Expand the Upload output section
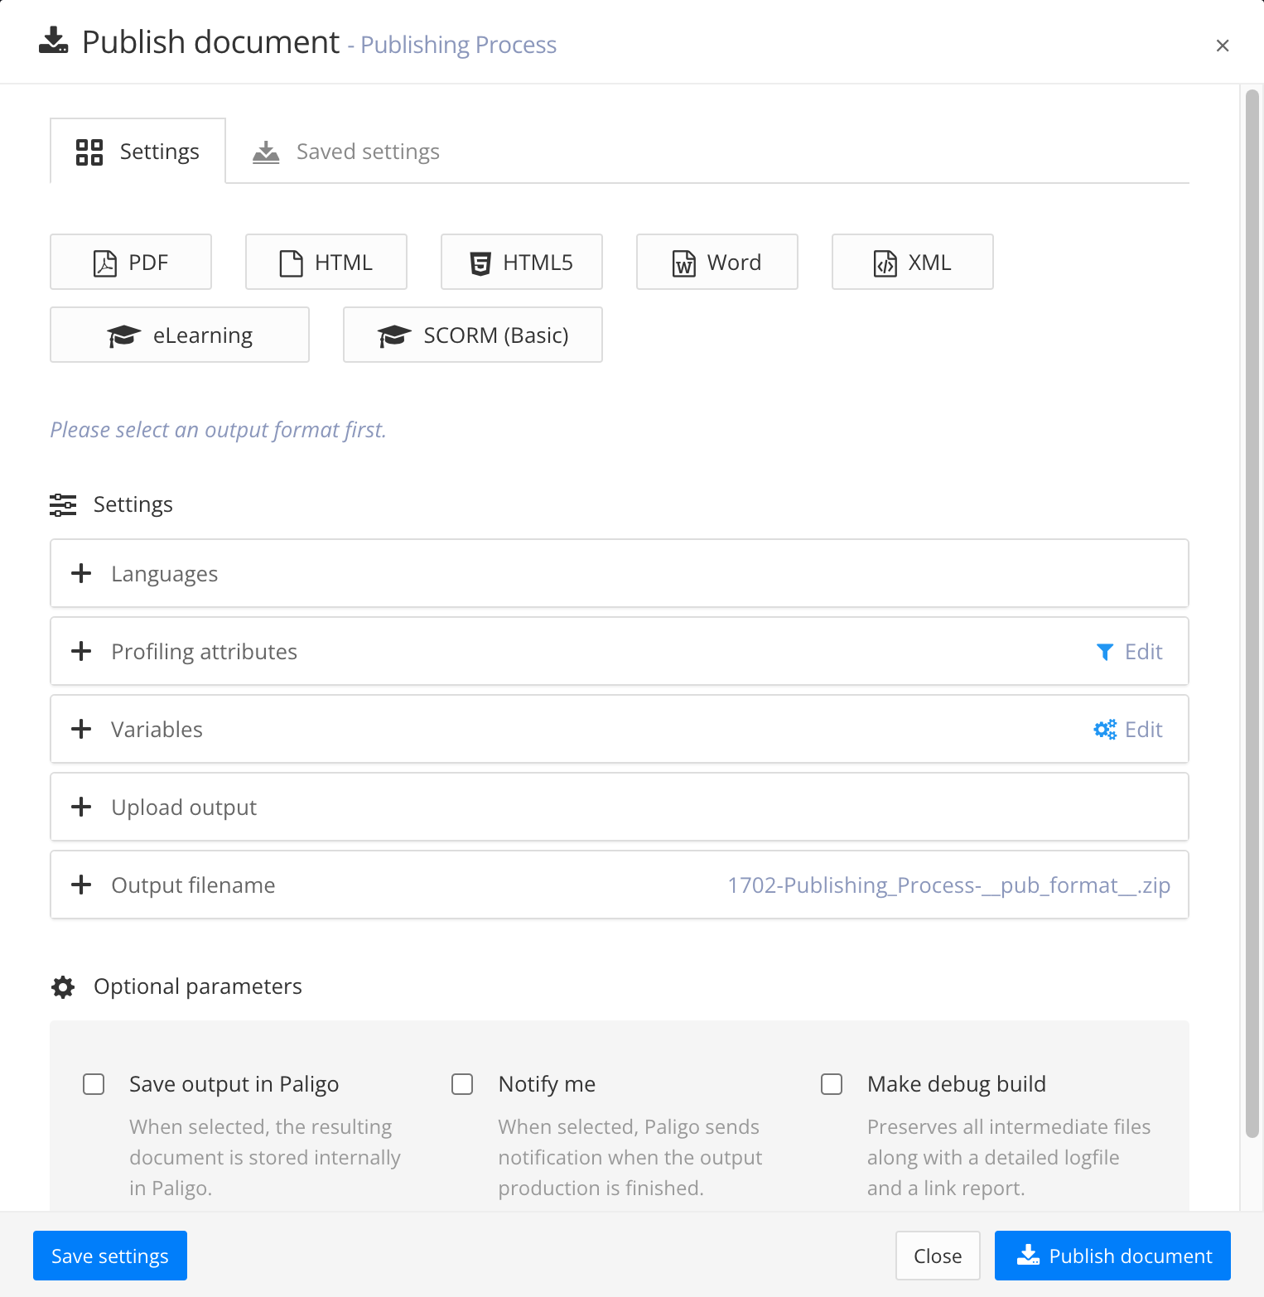This screenshot has width=1264, height=1297. pos(81,807)
